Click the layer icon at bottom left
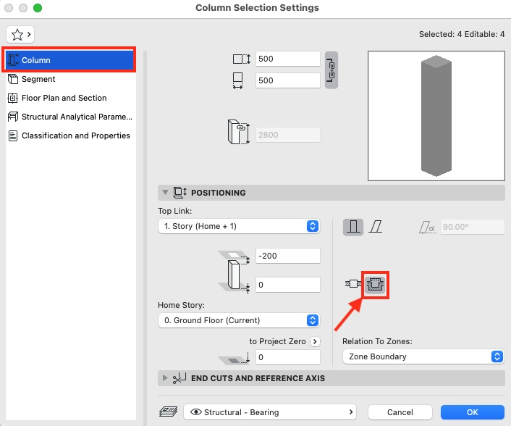 pyautogui.click(x=167, y=412)
